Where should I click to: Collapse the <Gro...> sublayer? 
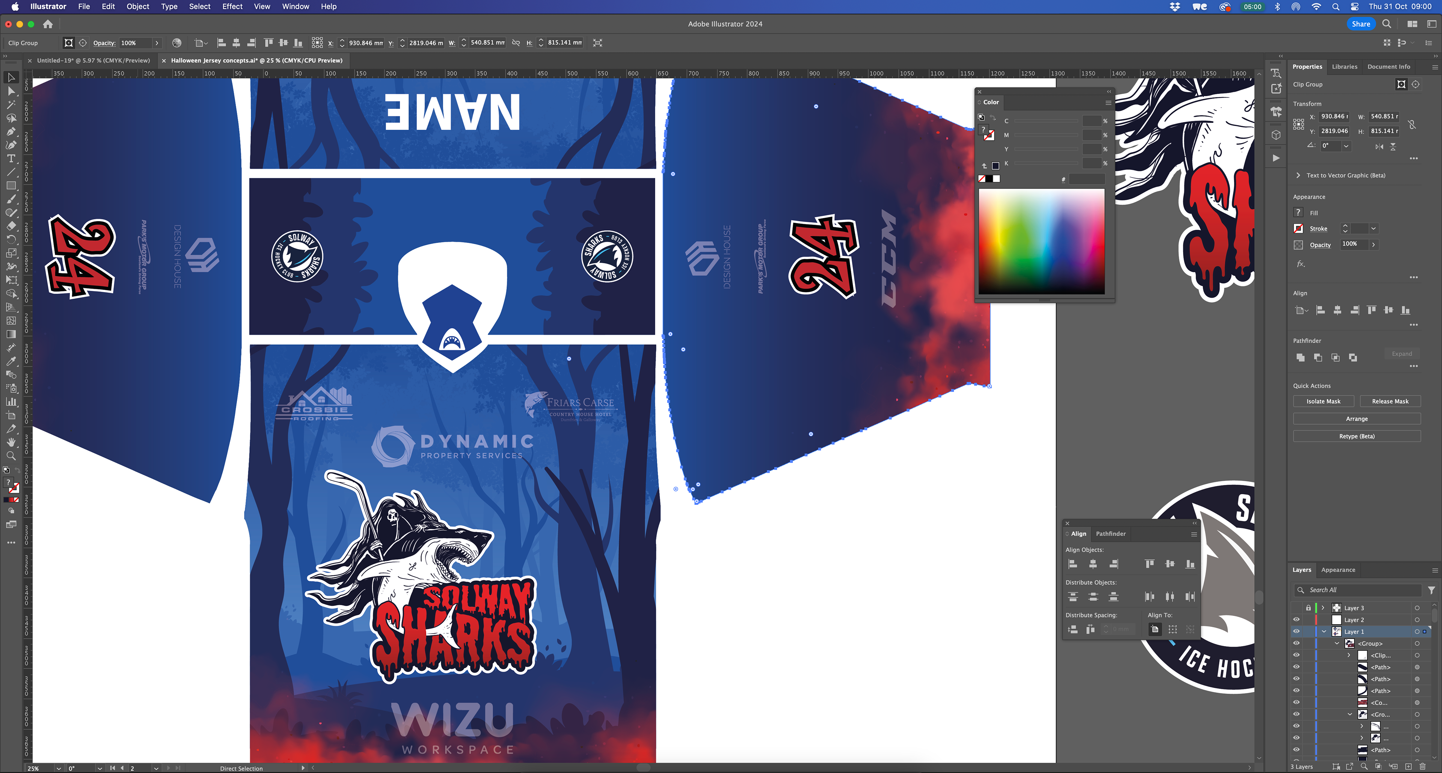pyautogui.click(x=1350, y=714)
